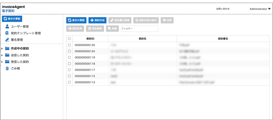Click contract ID 000000000117
Image resolution: width=273 pixels, height=120 pixels.
click(85, 70)
